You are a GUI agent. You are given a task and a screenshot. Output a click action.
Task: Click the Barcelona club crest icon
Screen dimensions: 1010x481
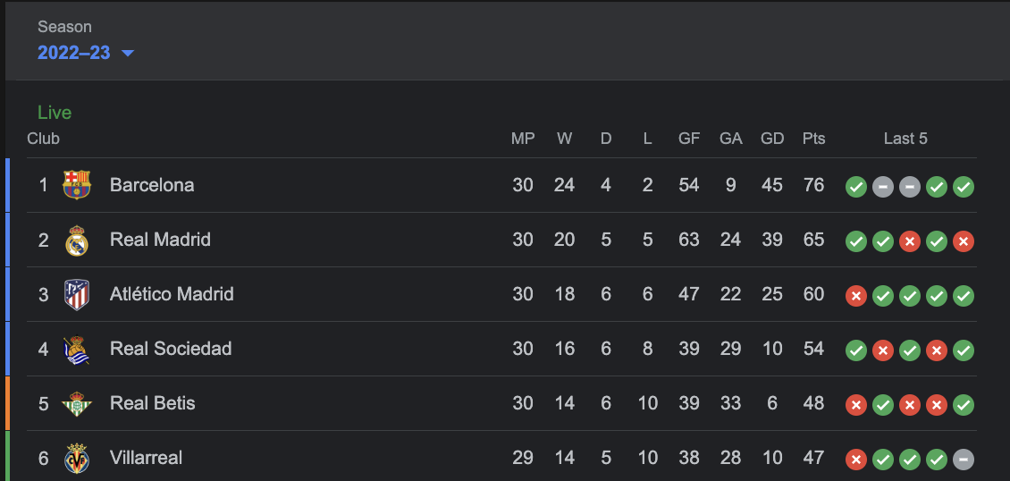tap(77, 185)
